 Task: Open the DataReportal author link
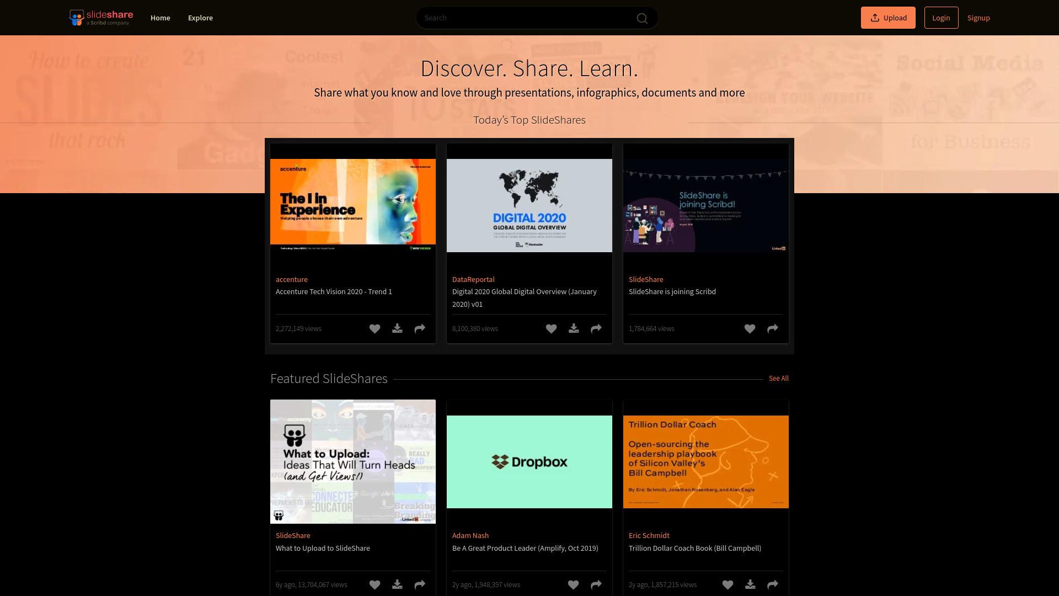pyautogui.click(x=473, y=279)
